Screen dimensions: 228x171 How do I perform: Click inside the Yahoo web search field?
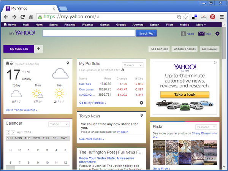pos(89,33)
